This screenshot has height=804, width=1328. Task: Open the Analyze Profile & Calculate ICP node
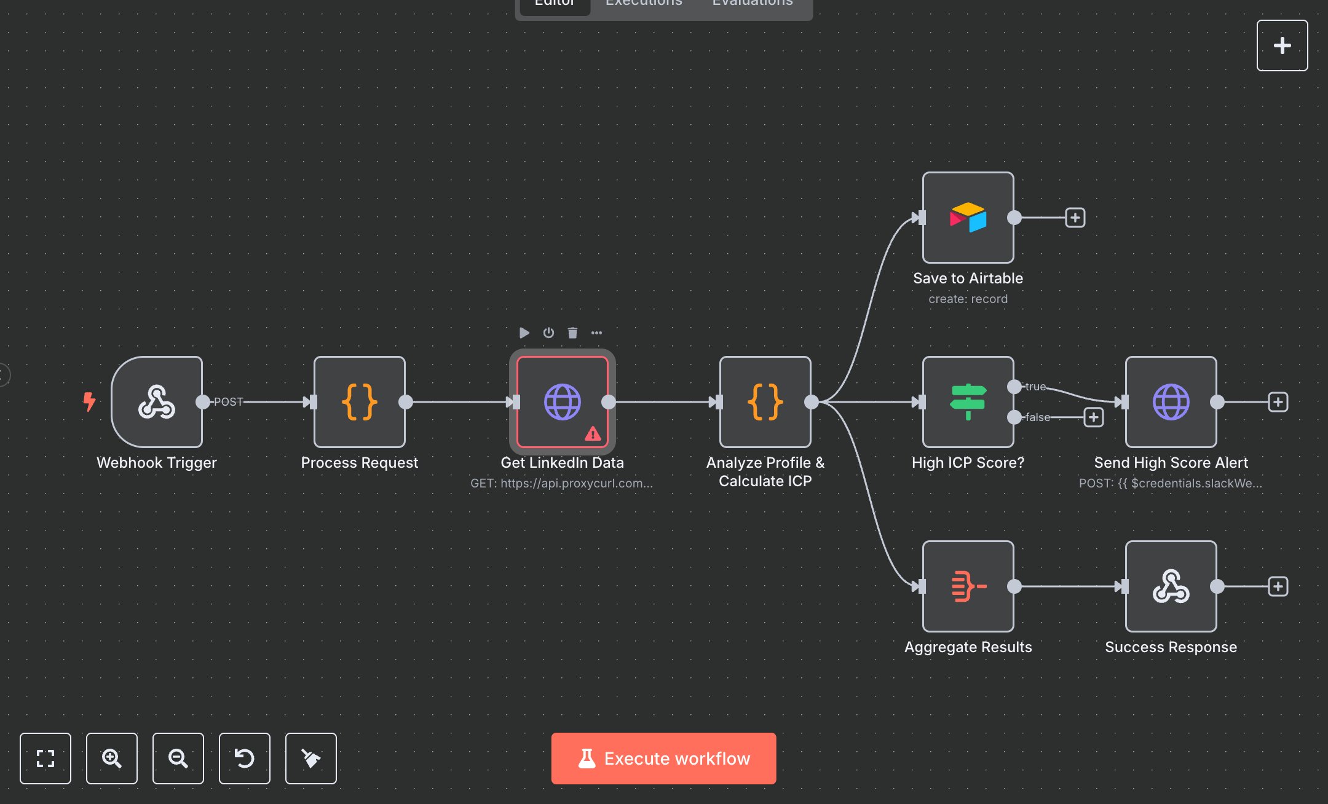coord(765,403)
